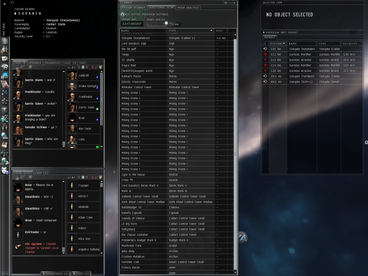
Task: Select Alice Nox in Local member list
Action: tap(84, 239)
